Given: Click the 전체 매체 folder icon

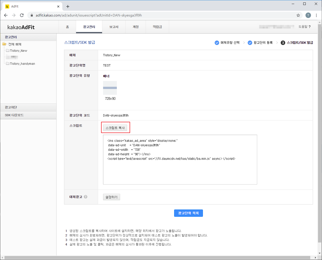Looking at the screenshot, I should pyautogui.click(x=5, y=44).
